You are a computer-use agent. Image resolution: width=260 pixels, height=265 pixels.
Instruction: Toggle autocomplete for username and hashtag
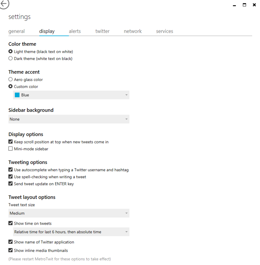11,170
